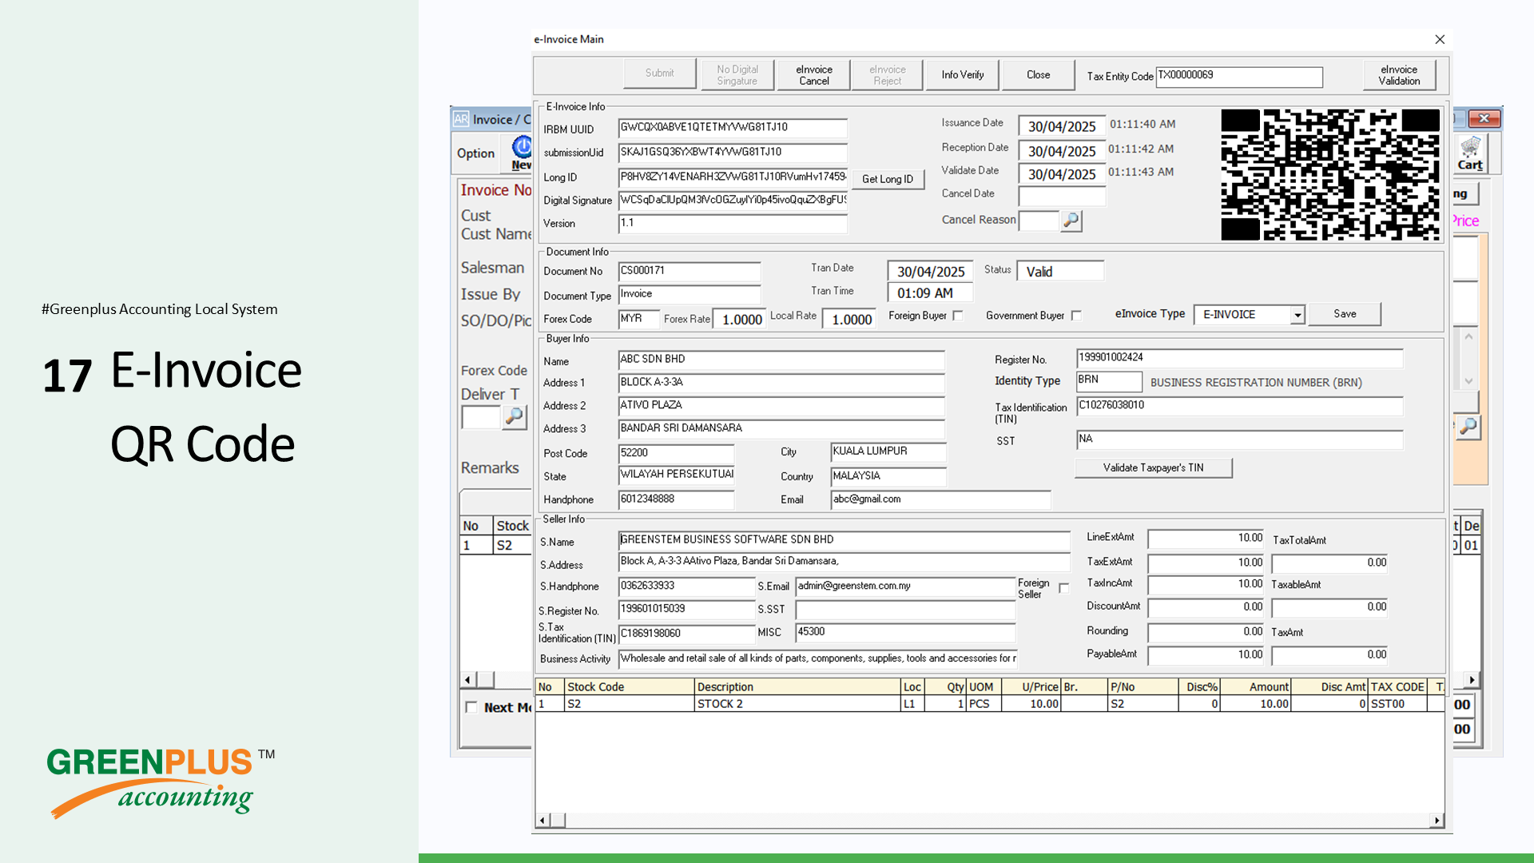The width and height of the screenshot is (1534, 863).
Task: Click the Forex Rate field
Action: pos(739,319)
